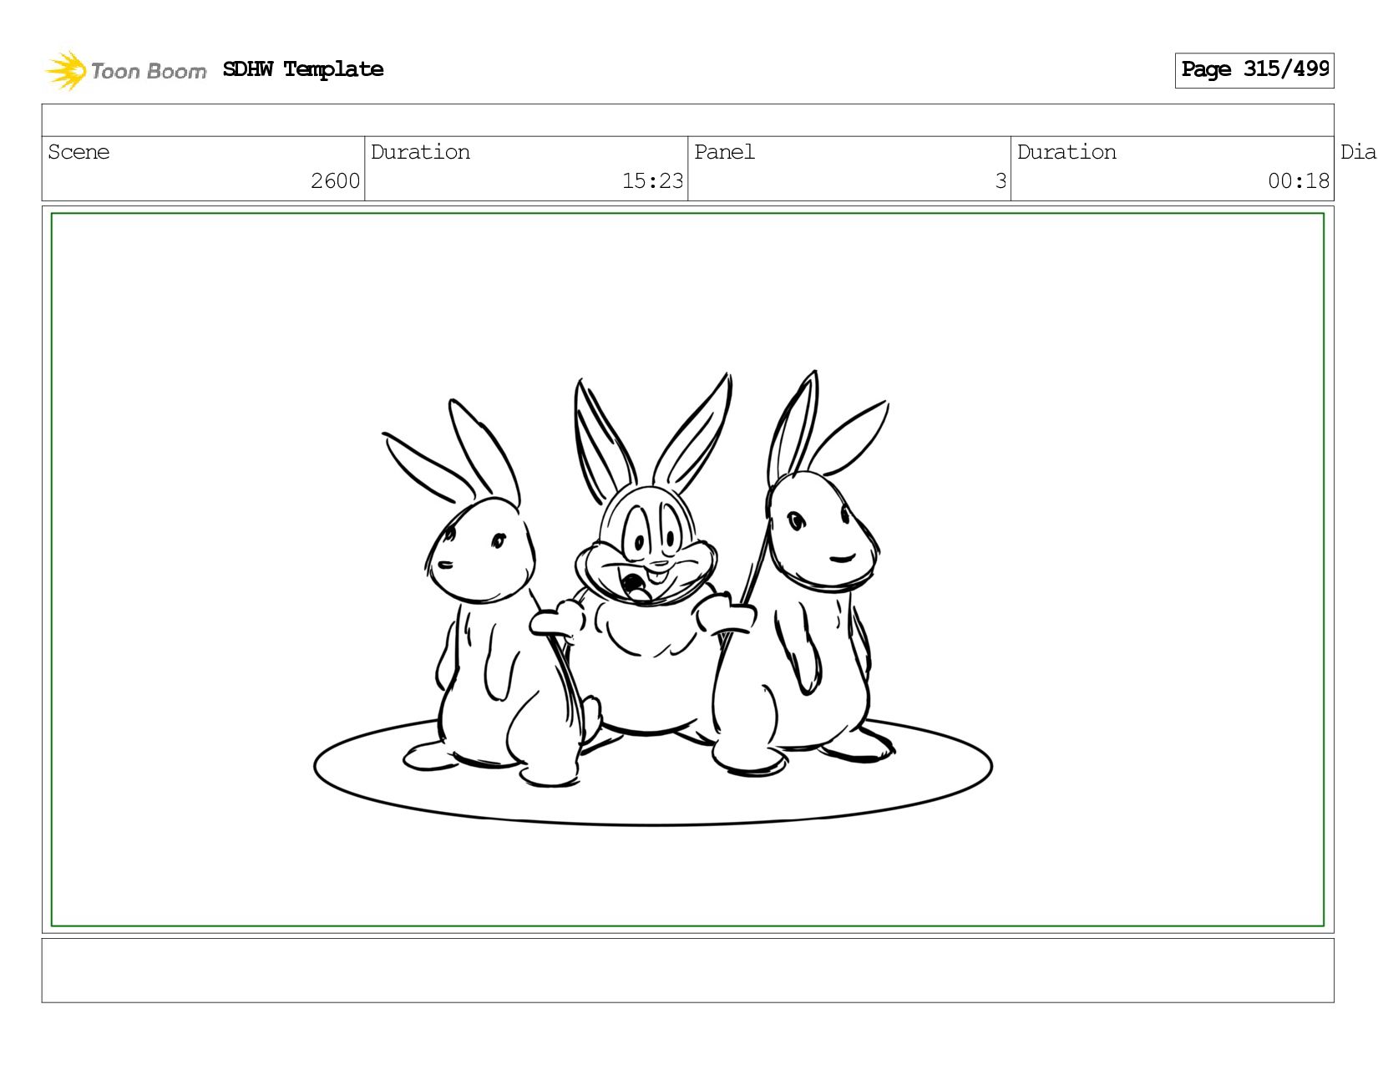Click the blank header row above Scene

687,120
